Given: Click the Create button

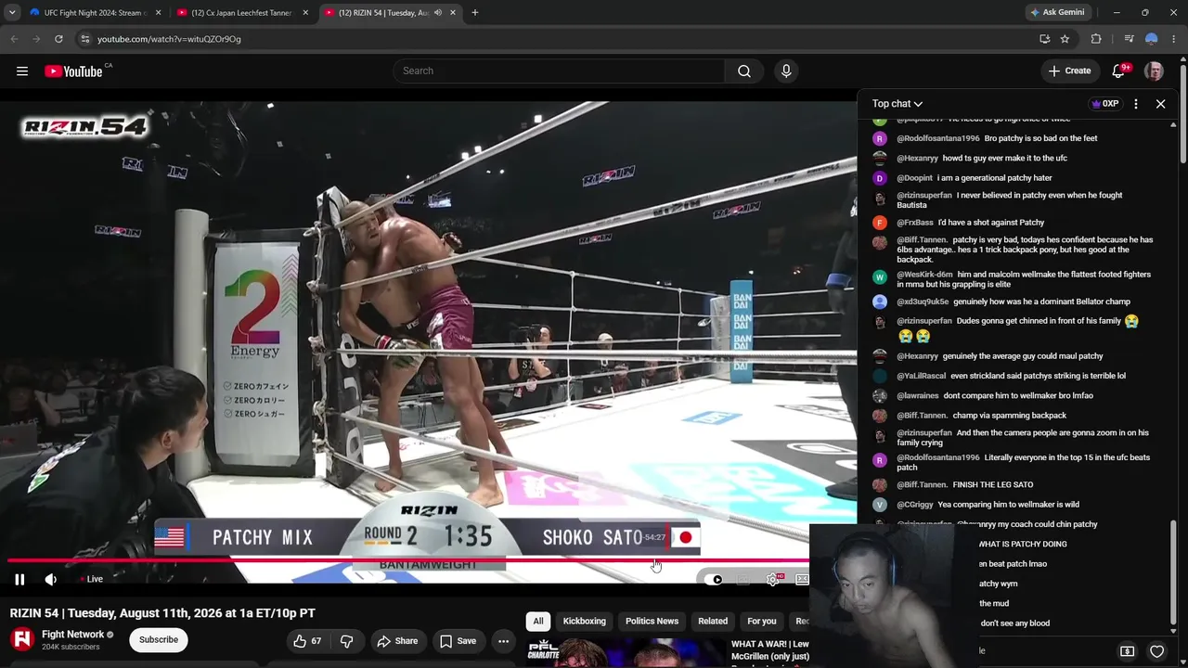Looking at the screenshot, I should (x=1069, y=71).
